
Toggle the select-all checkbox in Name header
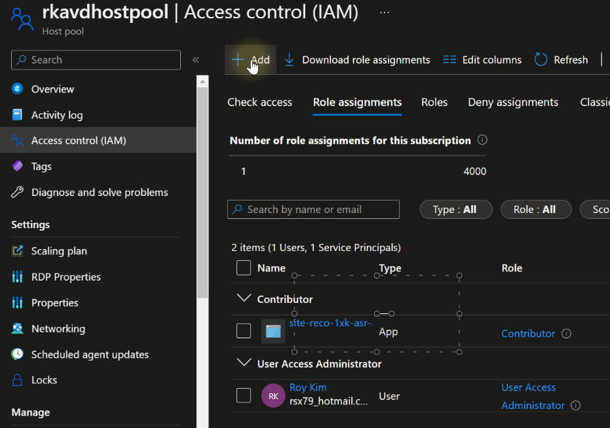pyautogui.click(x=243, y=268)
